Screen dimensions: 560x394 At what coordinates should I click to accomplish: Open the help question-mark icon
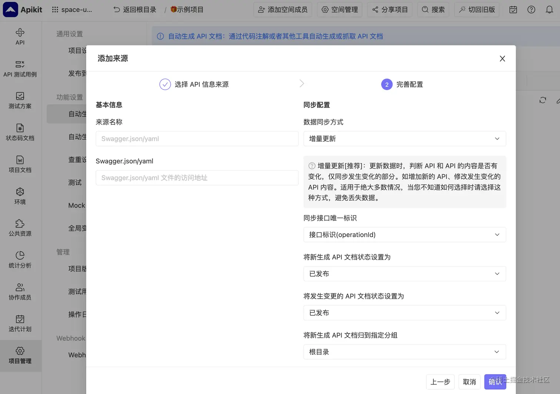pos(531,10)
